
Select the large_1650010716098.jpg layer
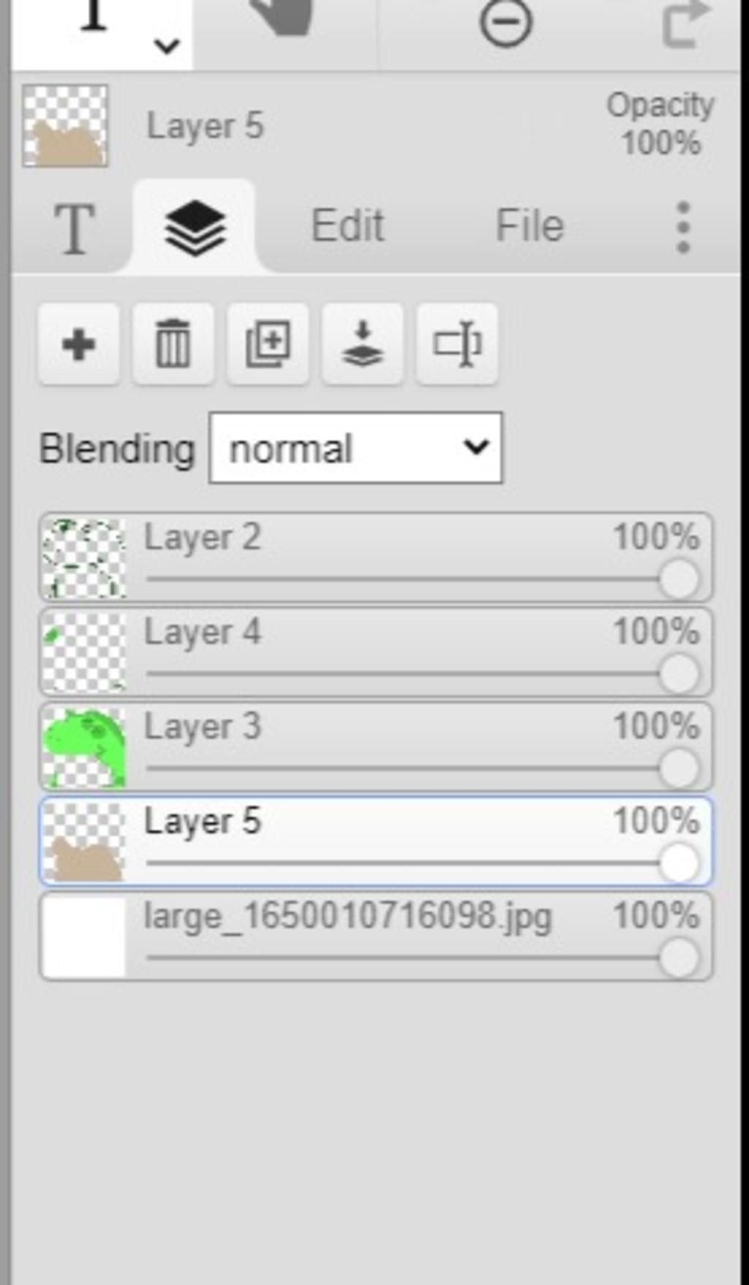[x=376, y=936]
